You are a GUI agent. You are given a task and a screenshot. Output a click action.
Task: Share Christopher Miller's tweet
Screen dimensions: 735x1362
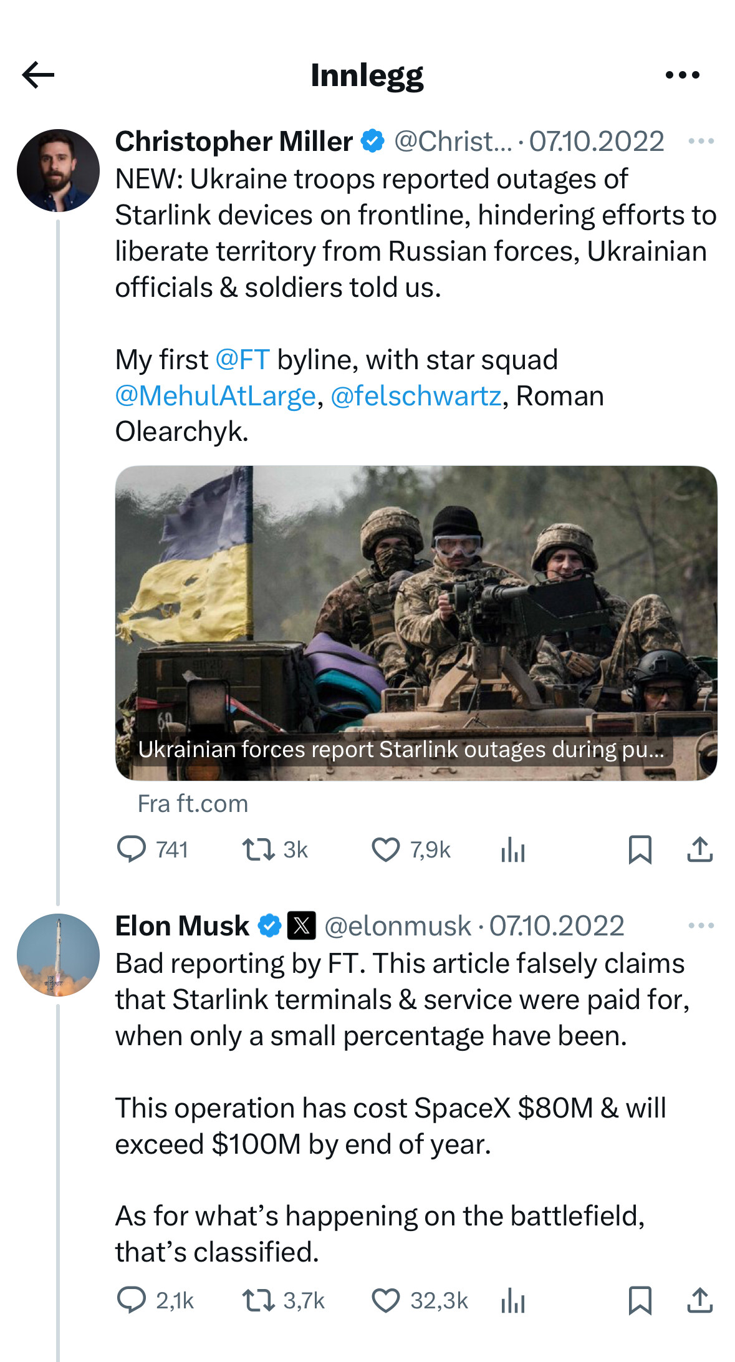pyautogui.click(x=700, y=849)
